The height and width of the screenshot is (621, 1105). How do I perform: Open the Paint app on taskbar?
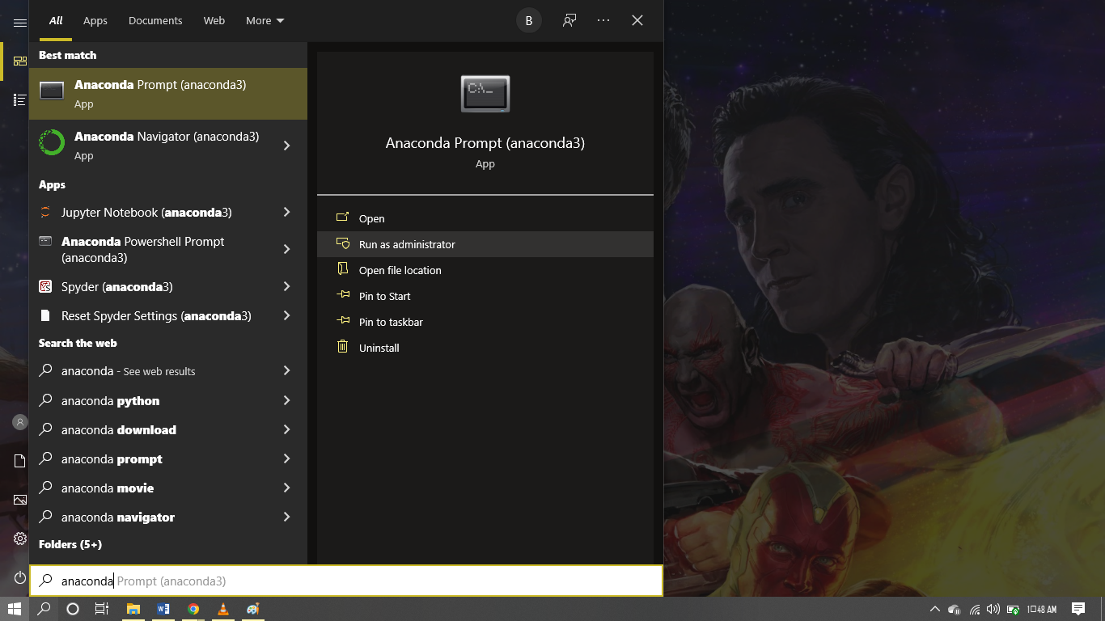pyautogui.click(x=253, y=609)
